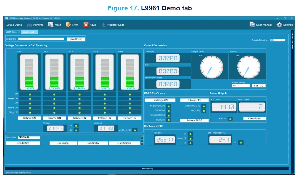Click the Cell 1 battery level gauge
The height and width of the screenshot is (177, 297).
point(29,72)
